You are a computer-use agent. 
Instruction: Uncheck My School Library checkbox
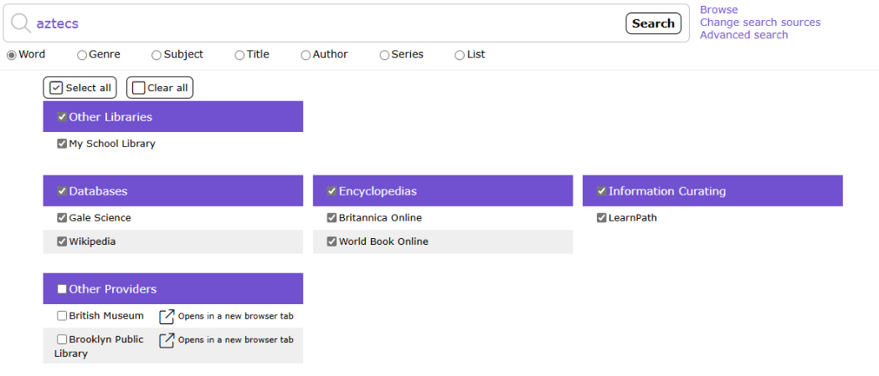[62, 144]
